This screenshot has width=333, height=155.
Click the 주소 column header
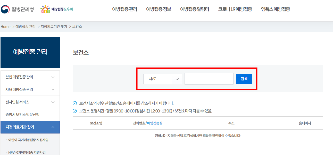pos(231,123)
